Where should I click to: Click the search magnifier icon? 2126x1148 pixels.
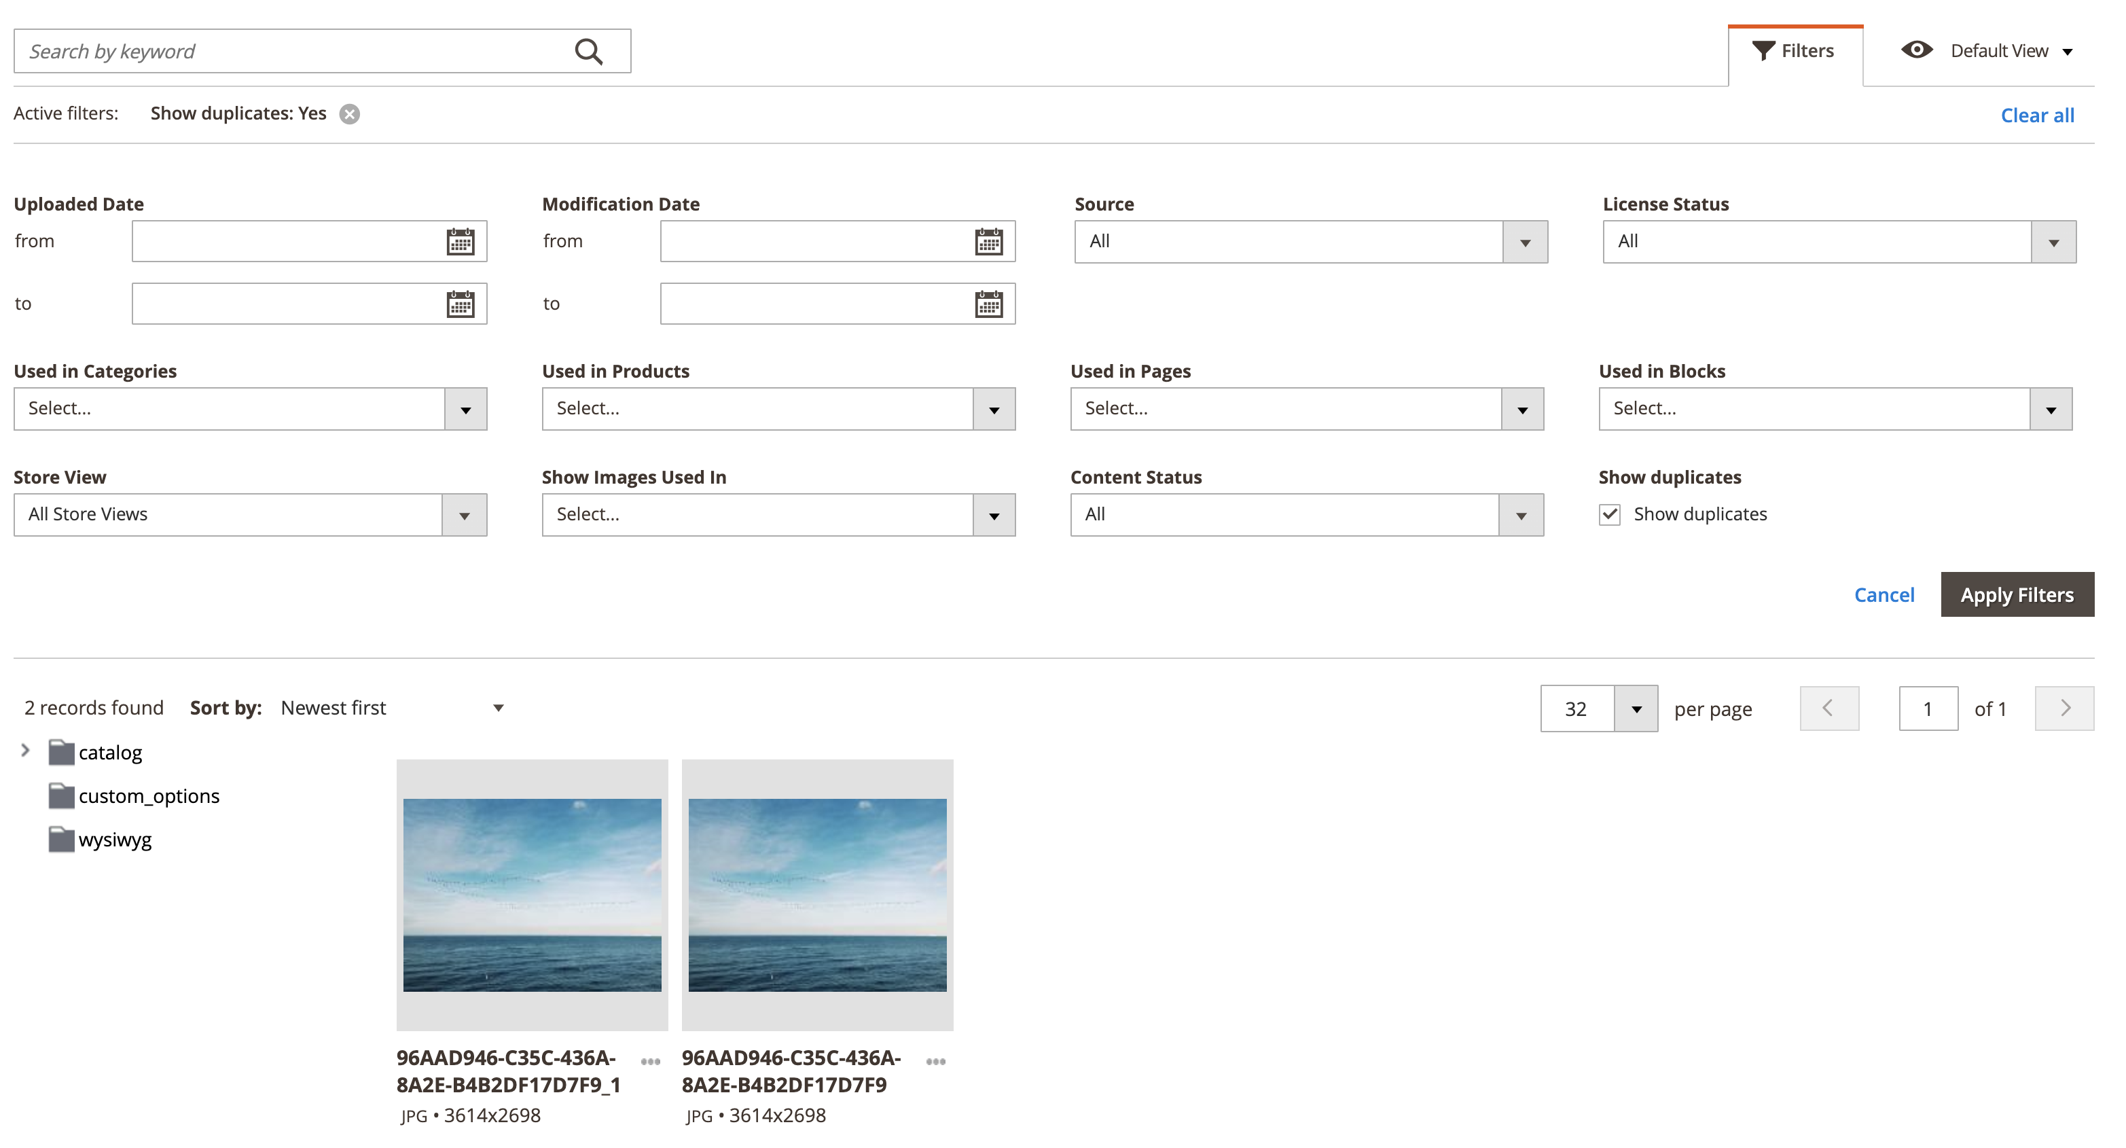[x=588, y=51]
